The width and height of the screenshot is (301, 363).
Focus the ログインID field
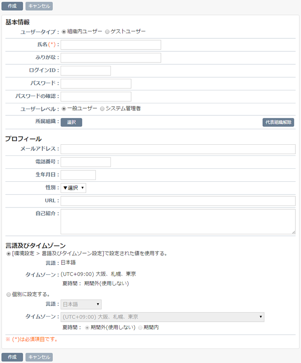(86, 71)
